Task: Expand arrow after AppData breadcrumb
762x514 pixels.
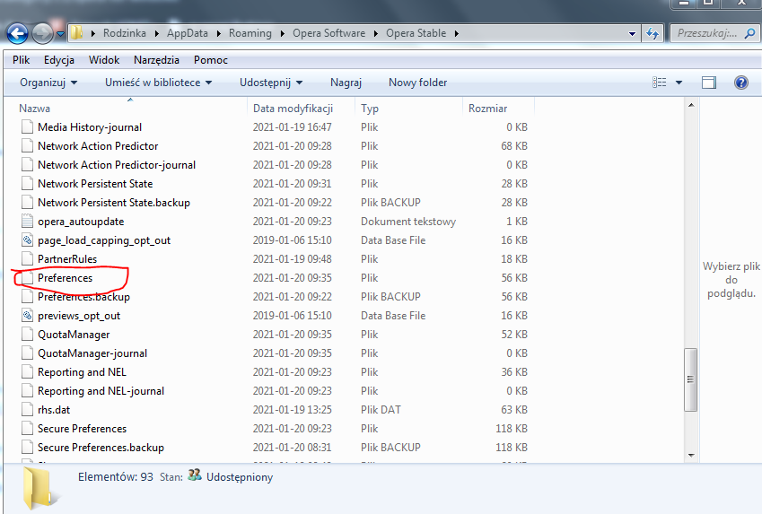Action: click(219, 33)
